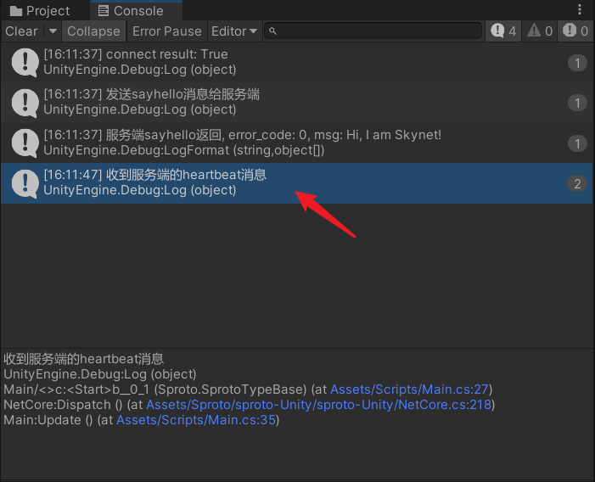Click info icon of '发送sayhello' entry
The image size is (595, 482).
pyautogui.click(x=25, y=103)
